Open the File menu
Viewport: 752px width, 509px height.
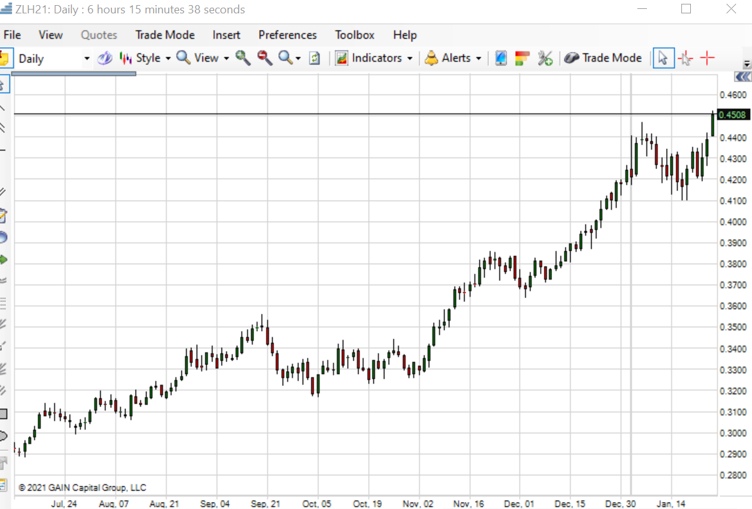click(12, 35)
